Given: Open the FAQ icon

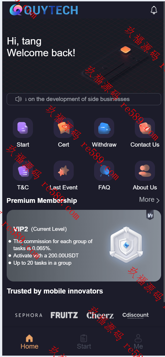Looking at the screenshot, I should click(x=104, y=171).
